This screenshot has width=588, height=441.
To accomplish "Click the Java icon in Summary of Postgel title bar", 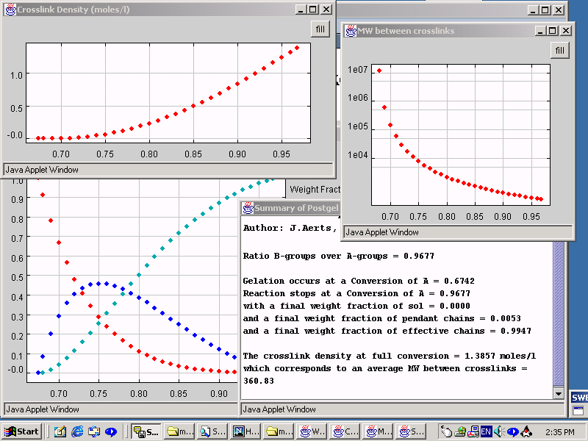I will click(x=248, y=208).
